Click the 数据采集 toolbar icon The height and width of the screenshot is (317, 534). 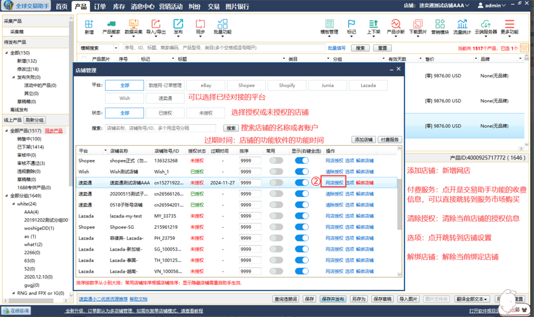pyautogui.click(x=133, y=24)
